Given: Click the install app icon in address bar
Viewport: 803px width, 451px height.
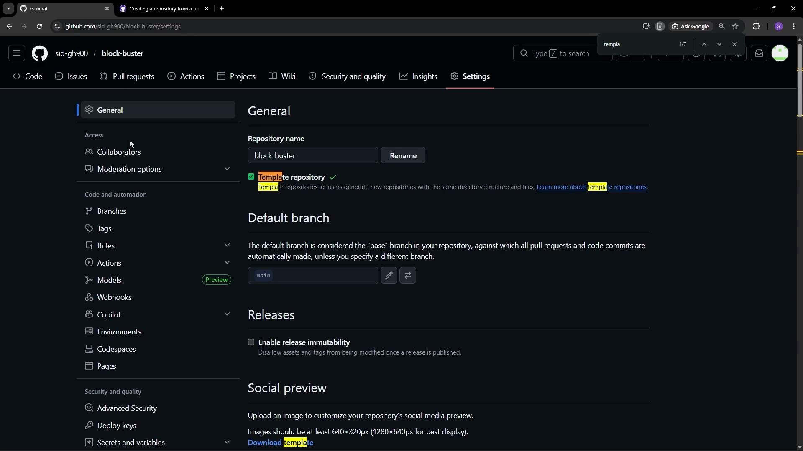Looking at the screenshot, I should click(x=646, y=26).
